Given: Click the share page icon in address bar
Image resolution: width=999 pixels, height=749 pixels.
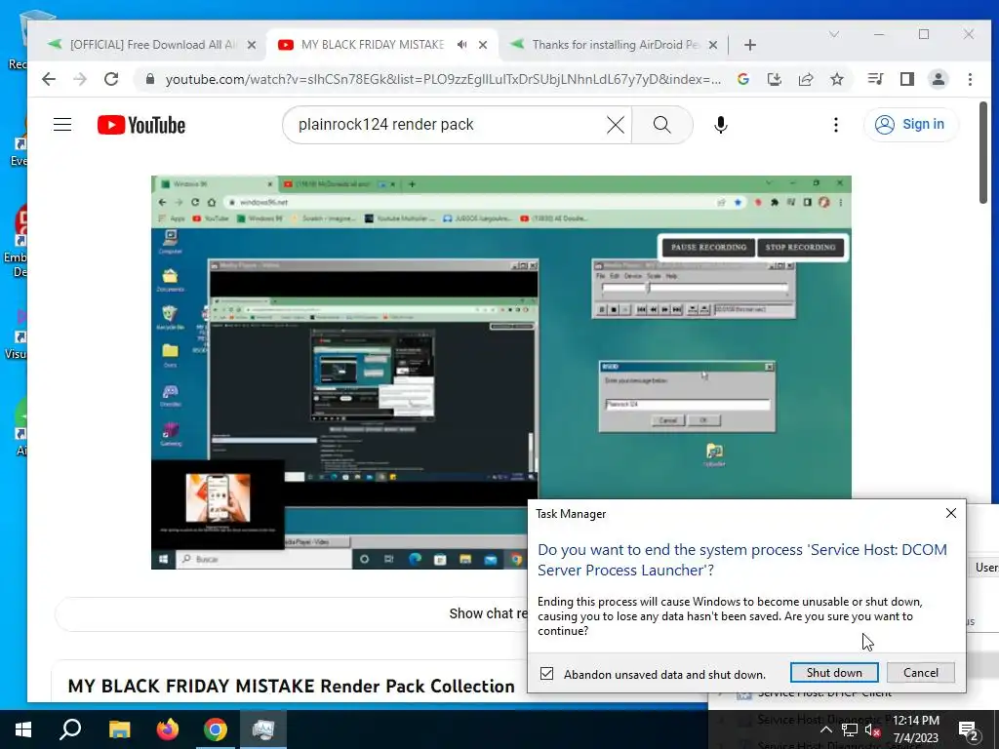Looking at the screenshot, I should click(x=805, y=79).
